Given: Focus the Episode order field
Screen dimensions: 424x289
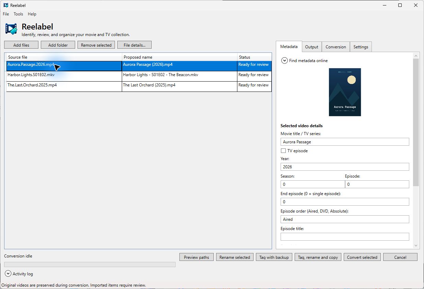Looking at the screenshot, I should (345, 219).
